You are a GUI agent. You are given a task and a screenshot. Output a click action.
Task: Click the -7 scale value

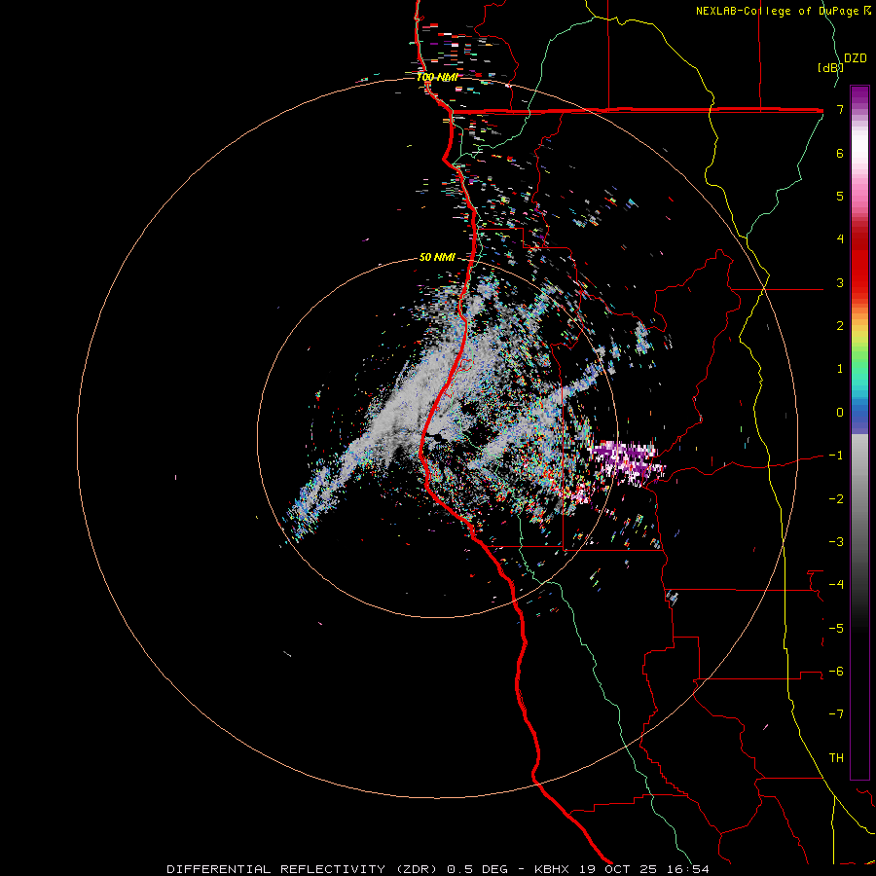coord(836,714)
